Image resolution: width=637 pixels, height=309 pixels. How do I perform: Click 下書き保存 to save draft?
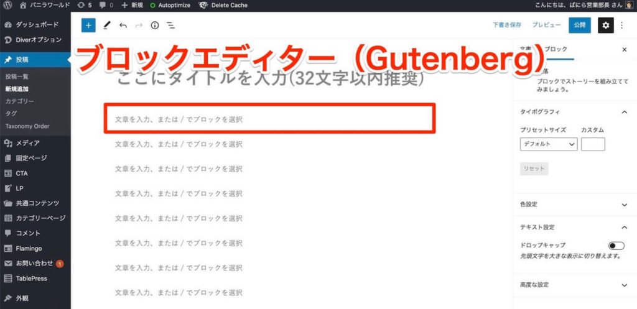point(507,25)
